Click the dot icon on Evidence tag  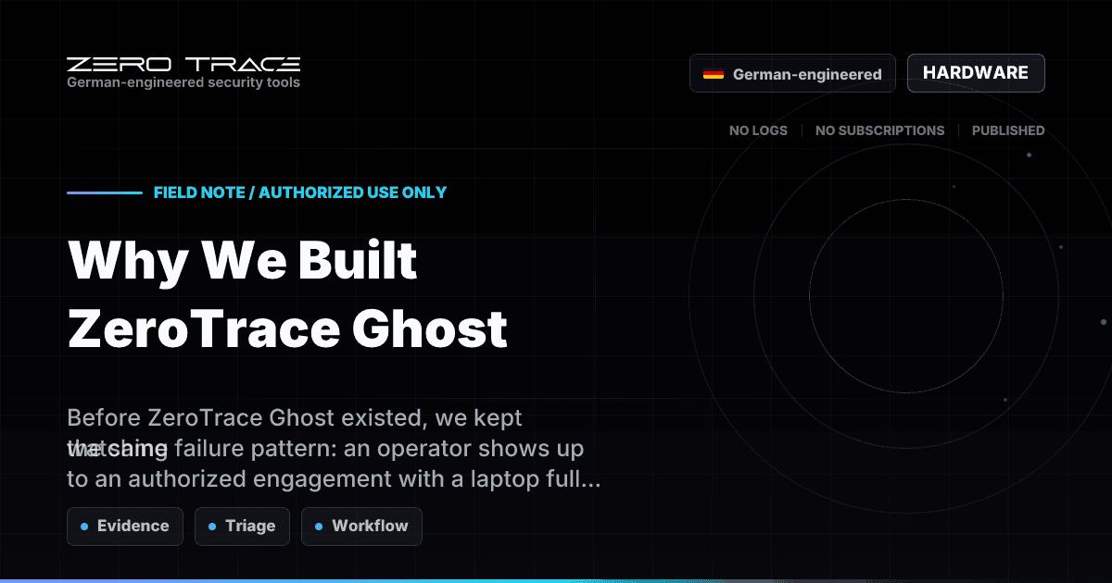pyautogui.click(x=86, y=526)
